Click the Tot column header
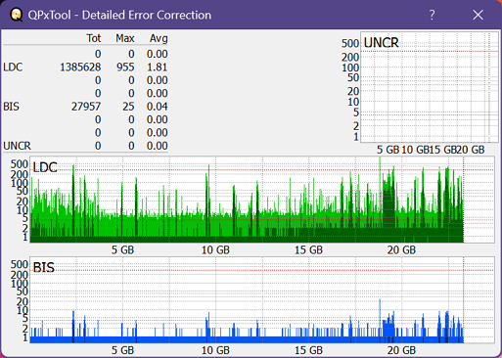This screenshot has height=358, width=502. tap(94, 38)
